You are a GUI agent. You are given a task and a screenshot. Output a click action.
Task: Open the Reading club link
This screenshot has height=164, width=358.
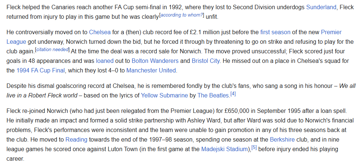click(x=76, y=139)
